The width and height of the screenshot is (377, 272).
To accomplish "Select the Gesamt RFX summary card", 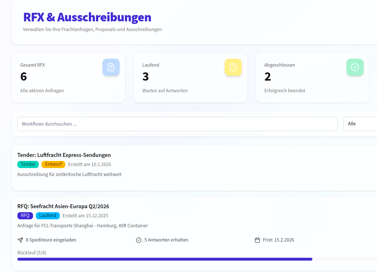I will coord(68,77).
